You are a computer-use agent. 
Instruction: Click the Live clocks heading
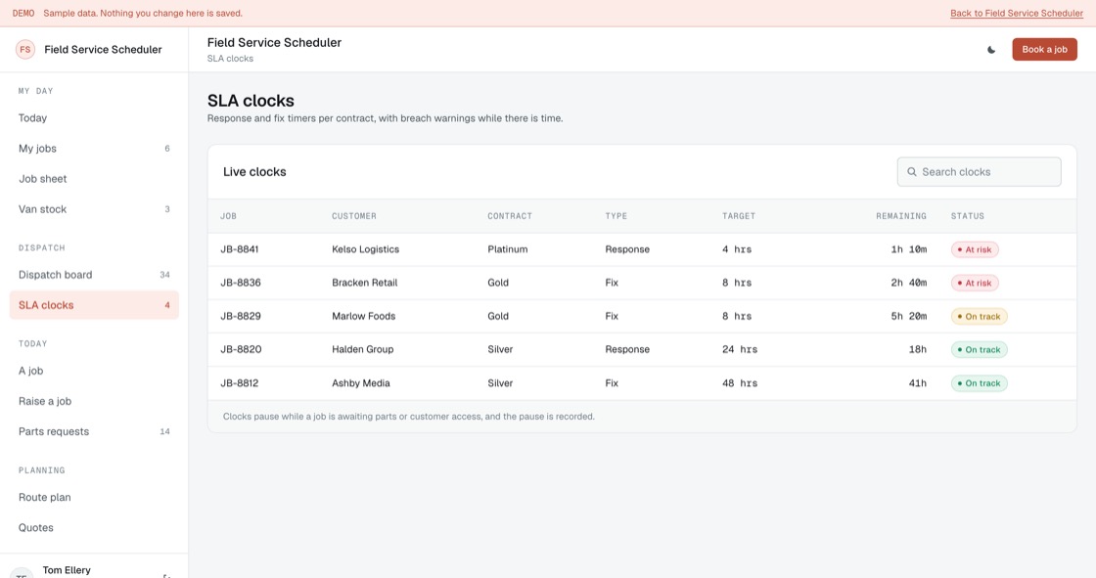coord(254,172)
